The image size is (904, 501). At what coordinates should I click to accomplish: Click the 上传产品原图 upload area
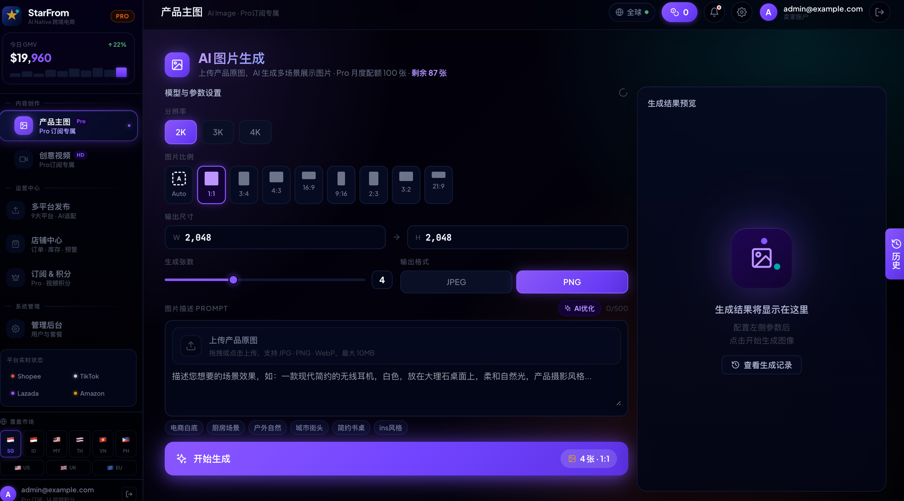[396, 346]
